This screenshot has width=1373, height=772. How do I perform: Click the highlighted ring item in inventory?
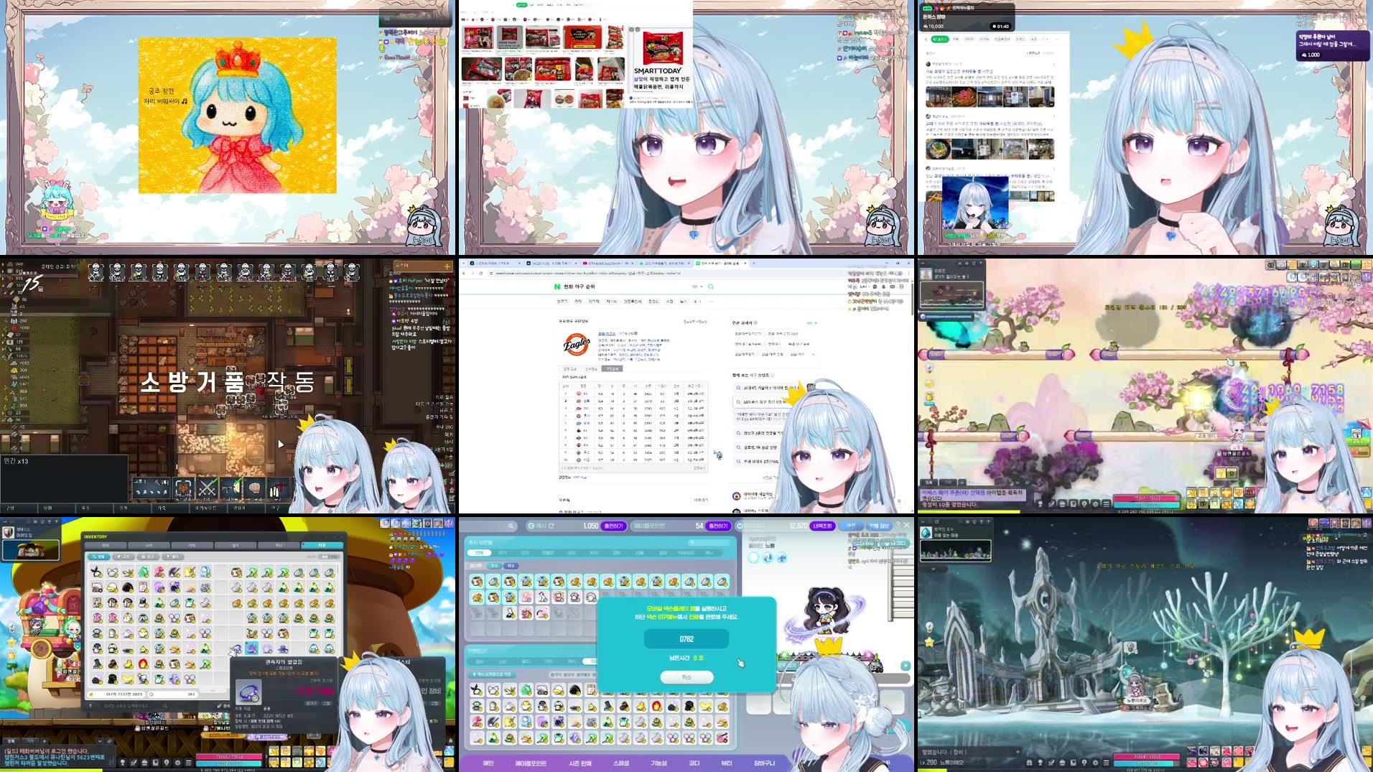click(x=251, y=648)
